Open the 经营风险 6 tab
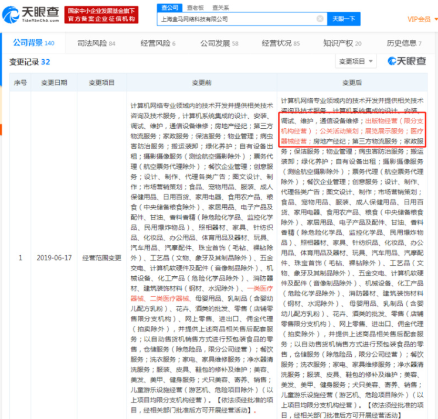Screen dimensions: 438x419 (158, 43)
